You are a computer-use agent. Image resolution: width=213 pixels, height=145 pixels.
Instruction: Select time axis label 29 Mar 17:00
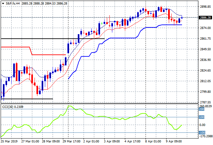[x=72, y=141]
